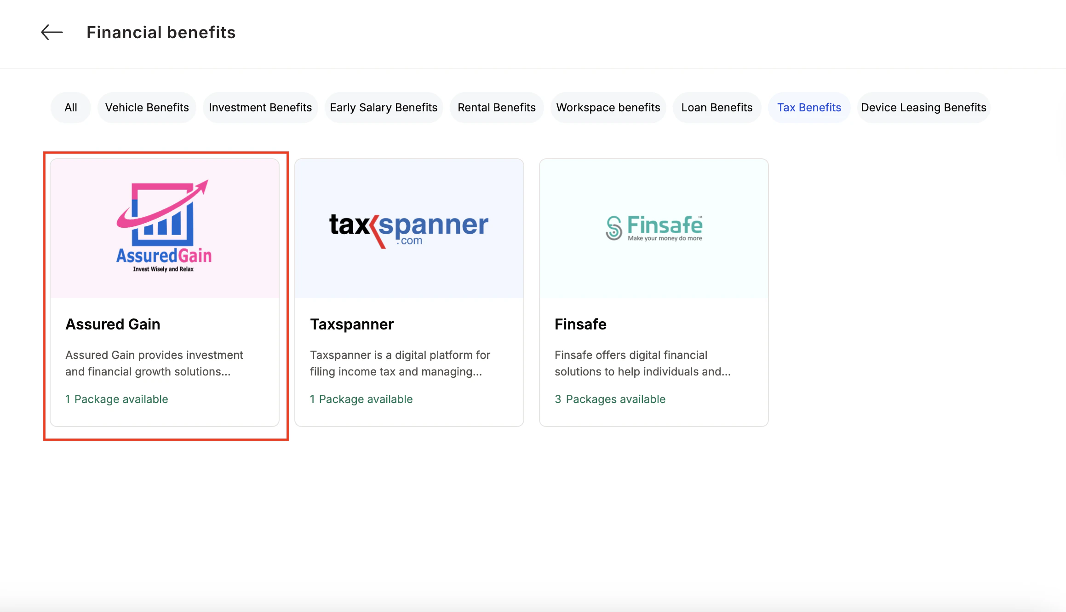Click the Assured Gain description text
Image resolution: width=1066 pixels, height=612 pixels.
[154, 364]
